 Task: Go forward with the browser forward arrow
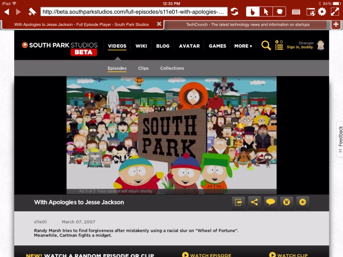click(x=18, y=12)
